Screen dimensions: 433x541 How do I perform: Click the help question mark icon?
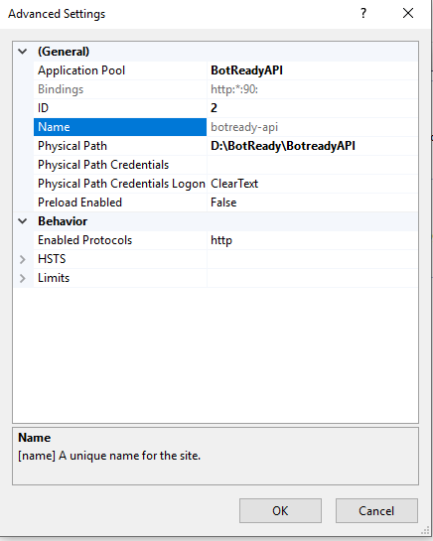tap(363, 14)
